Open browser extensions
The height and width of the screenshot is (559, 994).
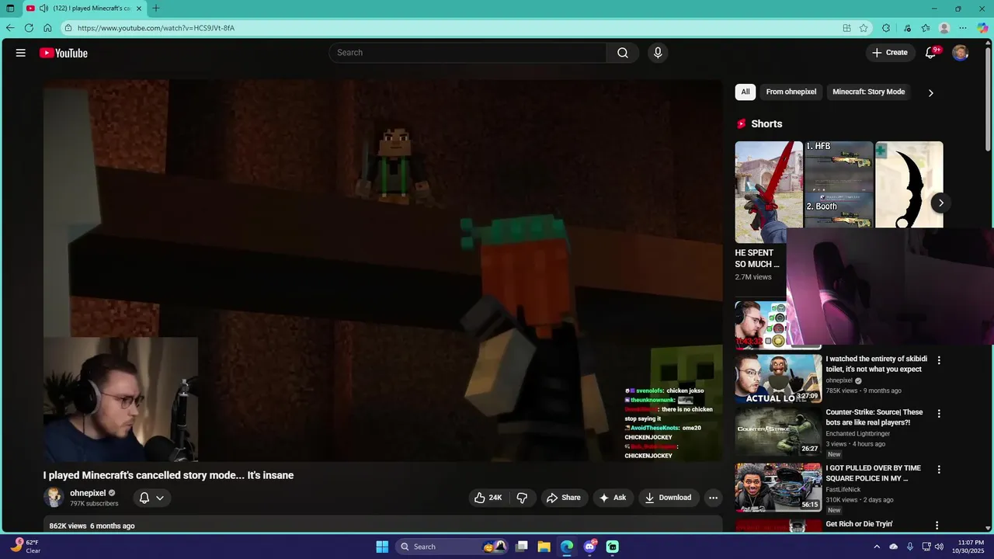click(x=886, y=28)
